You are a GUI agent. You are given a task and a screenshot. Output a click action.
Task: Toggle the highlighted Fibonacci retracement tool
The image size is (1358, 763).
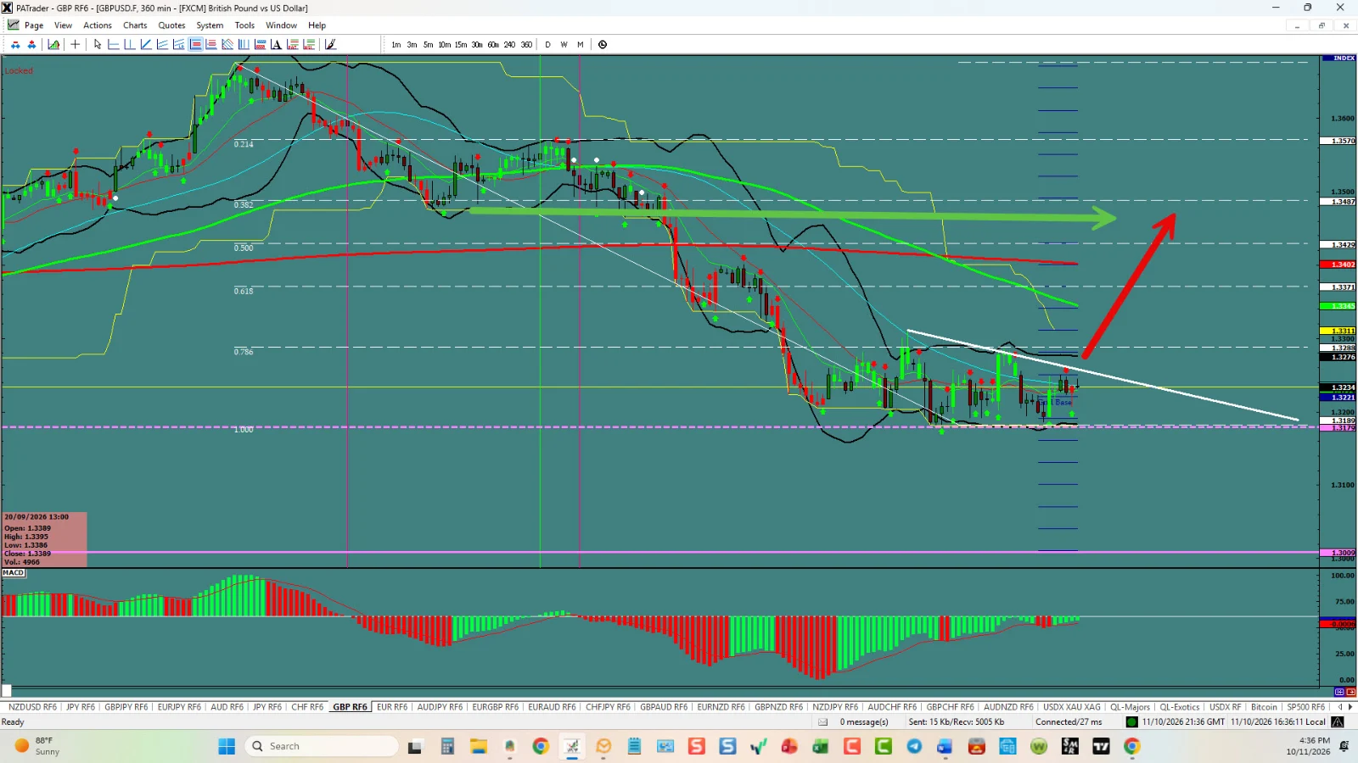(x=195, y=44)
